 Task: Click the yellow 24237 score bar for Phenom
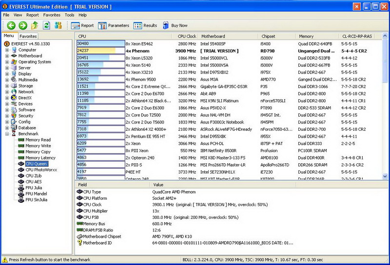[101, 51]
